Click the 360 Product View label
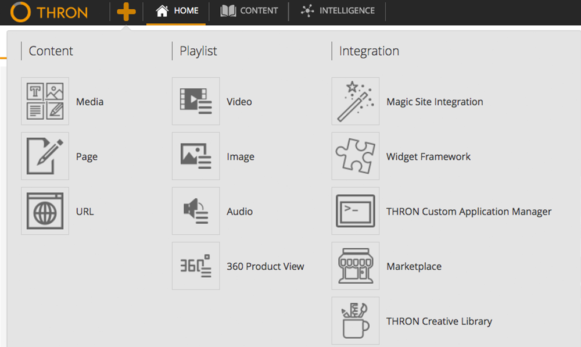 [x=266, y=266]
